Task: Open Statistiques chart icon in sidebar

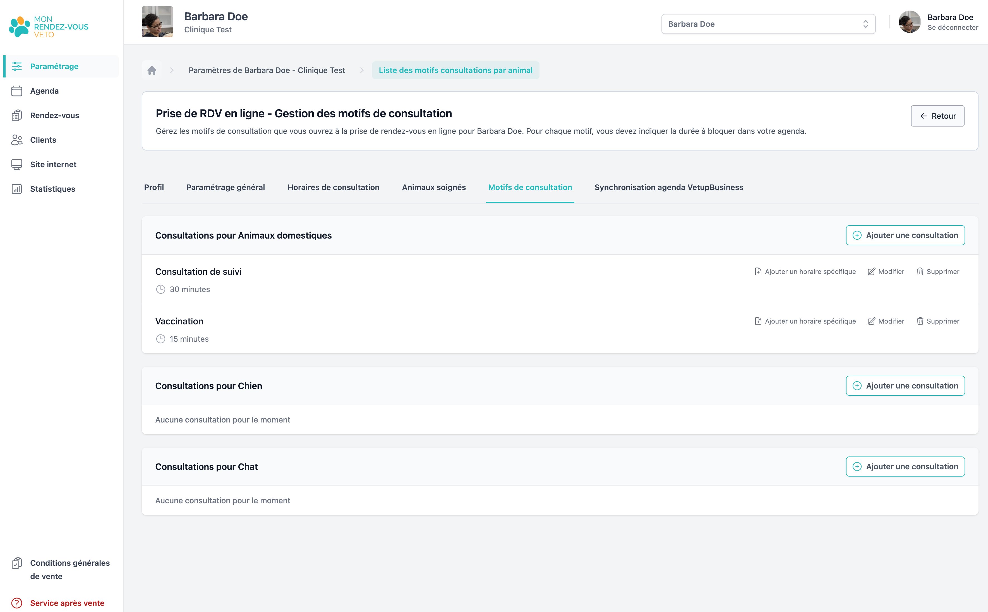Action: click(17, 189)
